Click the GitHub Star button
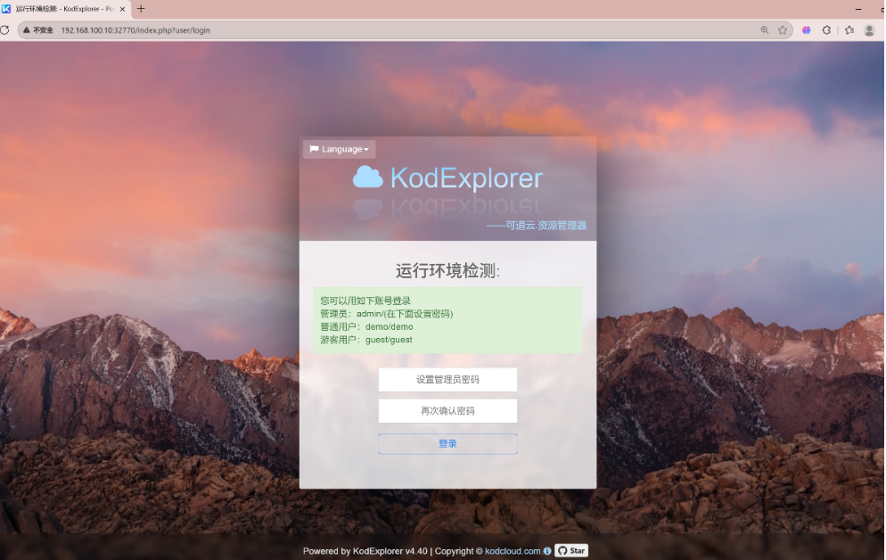 tap(571, 550)
